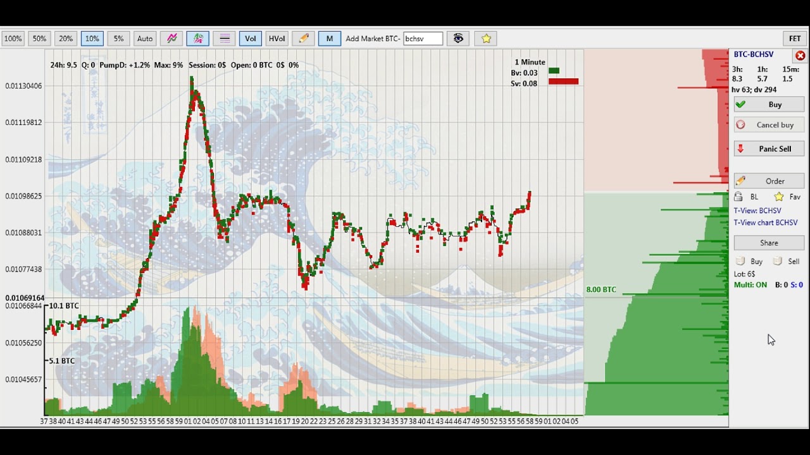Click the eye watch icon

458,39
